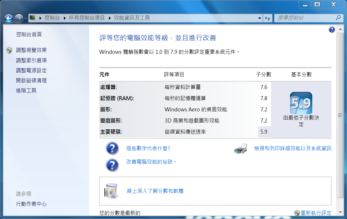Viewport: 347px width, 219px height.
Task: Select 效能資訊及工具 breadcrumb segment
Action: 132,18
